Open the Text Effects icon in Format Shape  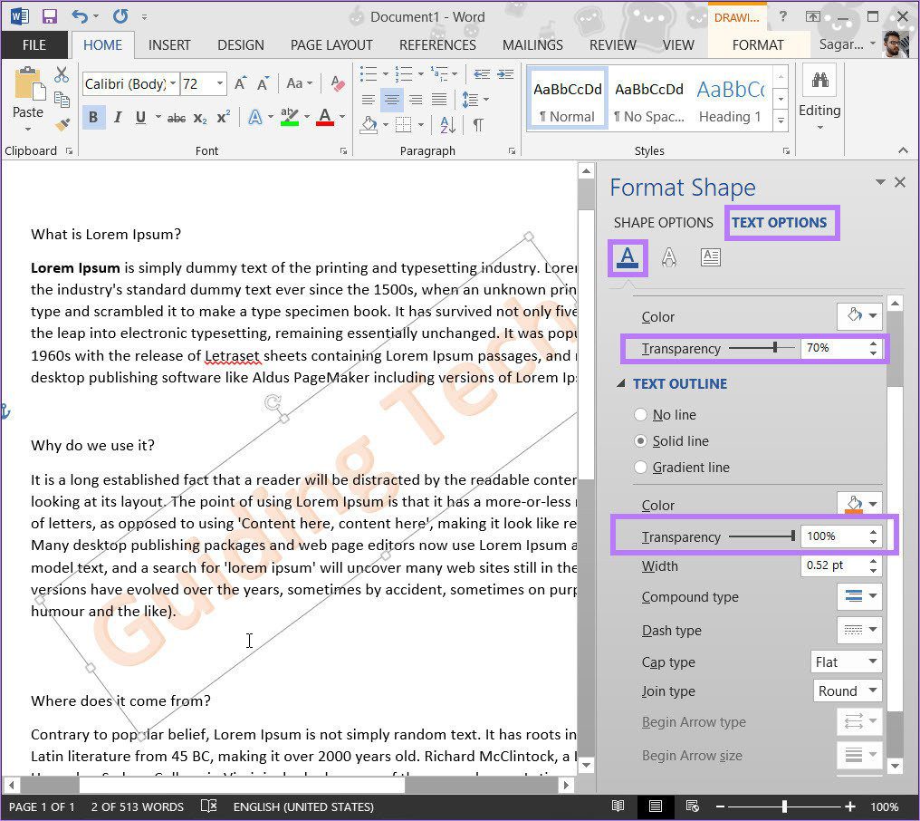[x=669, y=257]
